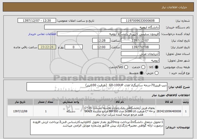
Task: Click the جزئیات اطلاعات نیاز header title
Action: (174, 7)
